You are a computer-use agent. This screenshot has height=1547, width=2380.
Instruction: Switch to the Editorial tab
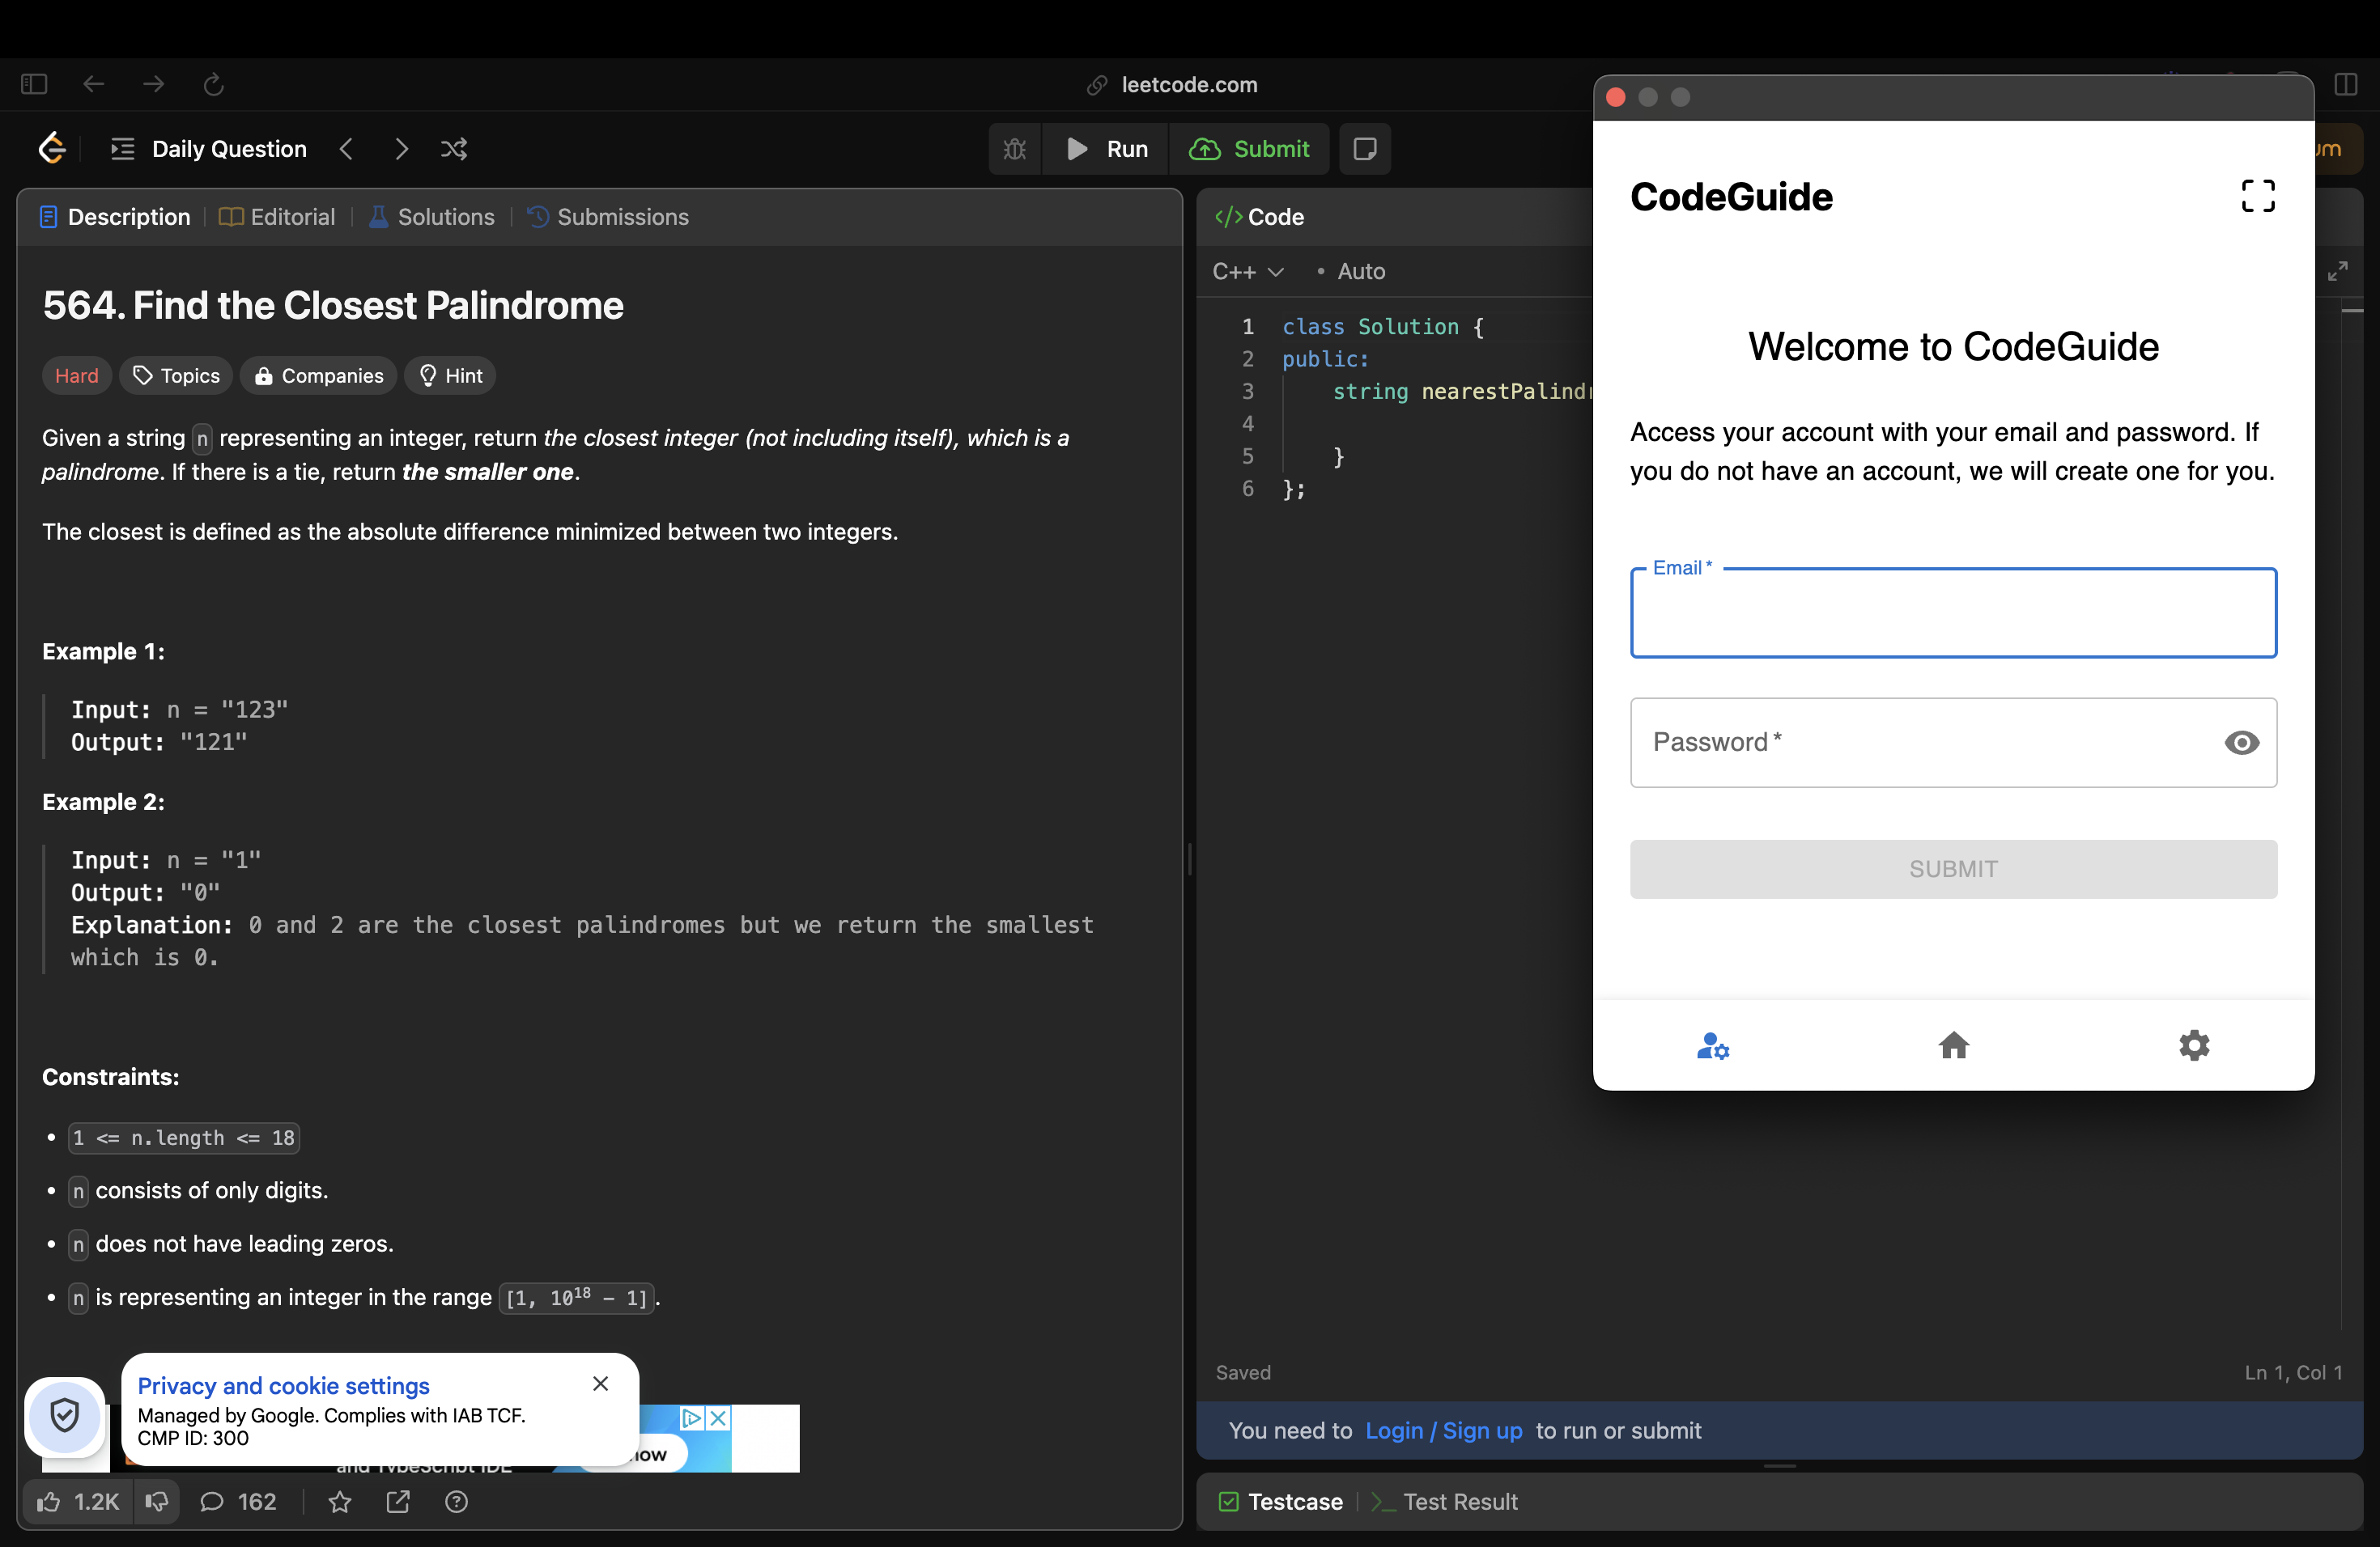pos(276,216)
